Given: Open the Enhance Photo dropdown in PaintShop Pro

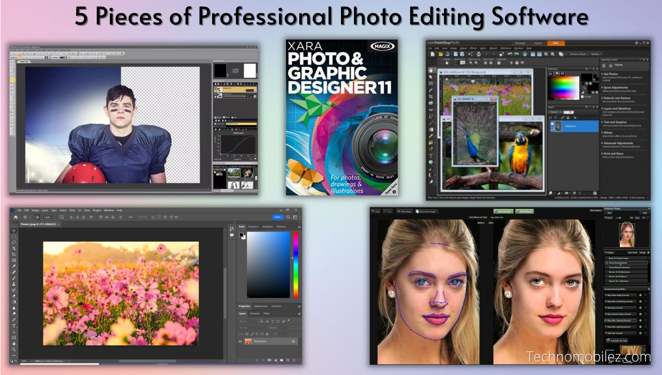Looking at the screenshot, I should [x=579, y=54].
